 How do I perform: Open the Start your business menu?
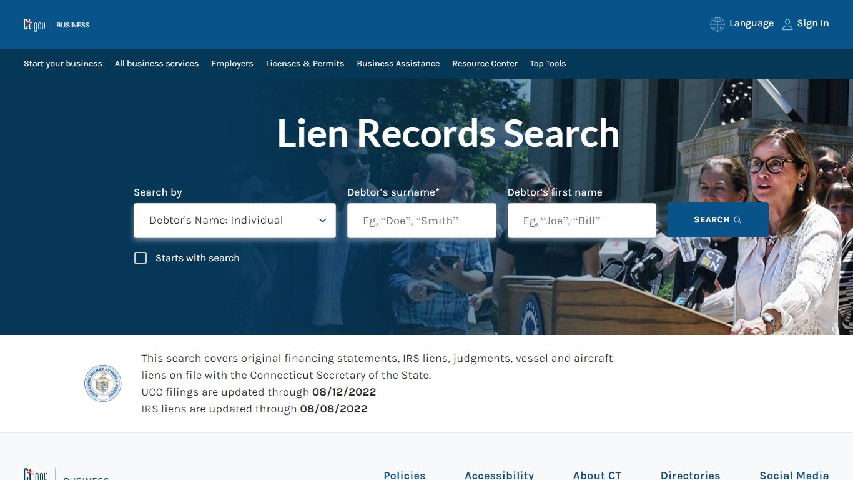tap(63, 64)
